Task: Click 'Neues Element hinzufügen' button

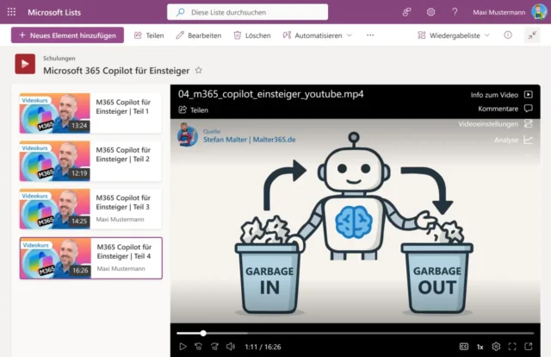Action: pos(67,35)
